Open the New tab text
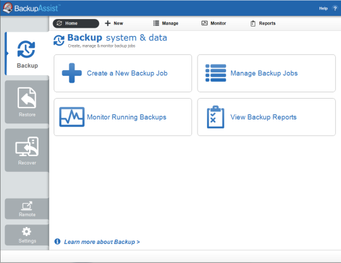The image size is (341, 263). [x=119, y=23]
